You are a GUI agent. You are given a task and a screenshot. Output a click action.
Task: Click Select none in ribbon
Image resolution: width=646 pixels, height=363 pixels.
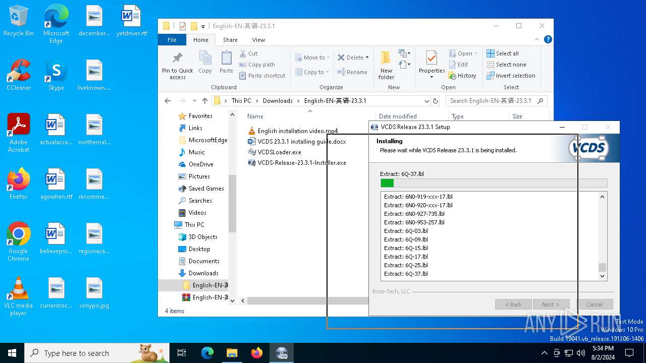pos(506,65)
